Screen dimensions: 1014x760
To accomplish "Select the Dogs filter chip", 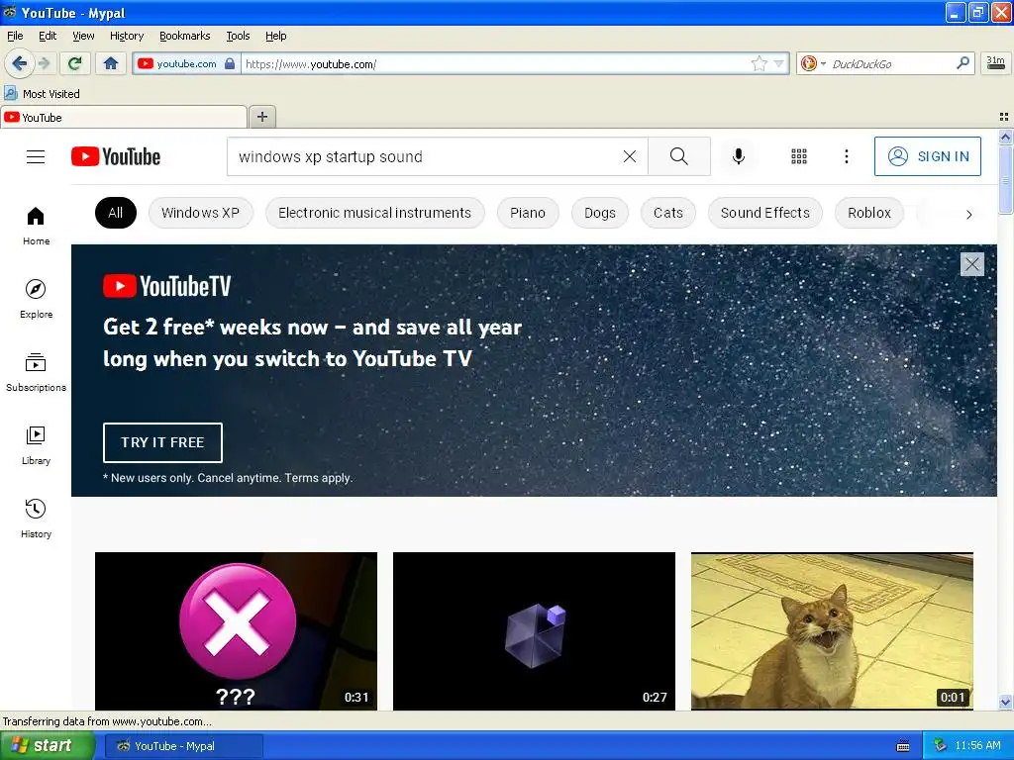I will pos(599,213).
